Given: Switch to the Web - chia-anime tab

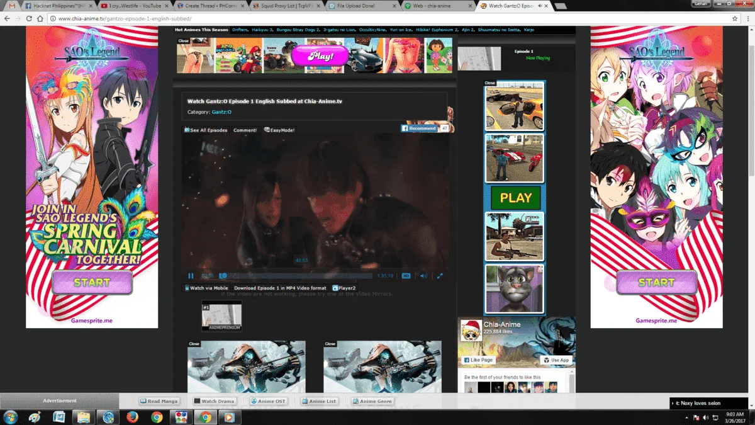Looking at the screenshot, I should tap(438, 6).
